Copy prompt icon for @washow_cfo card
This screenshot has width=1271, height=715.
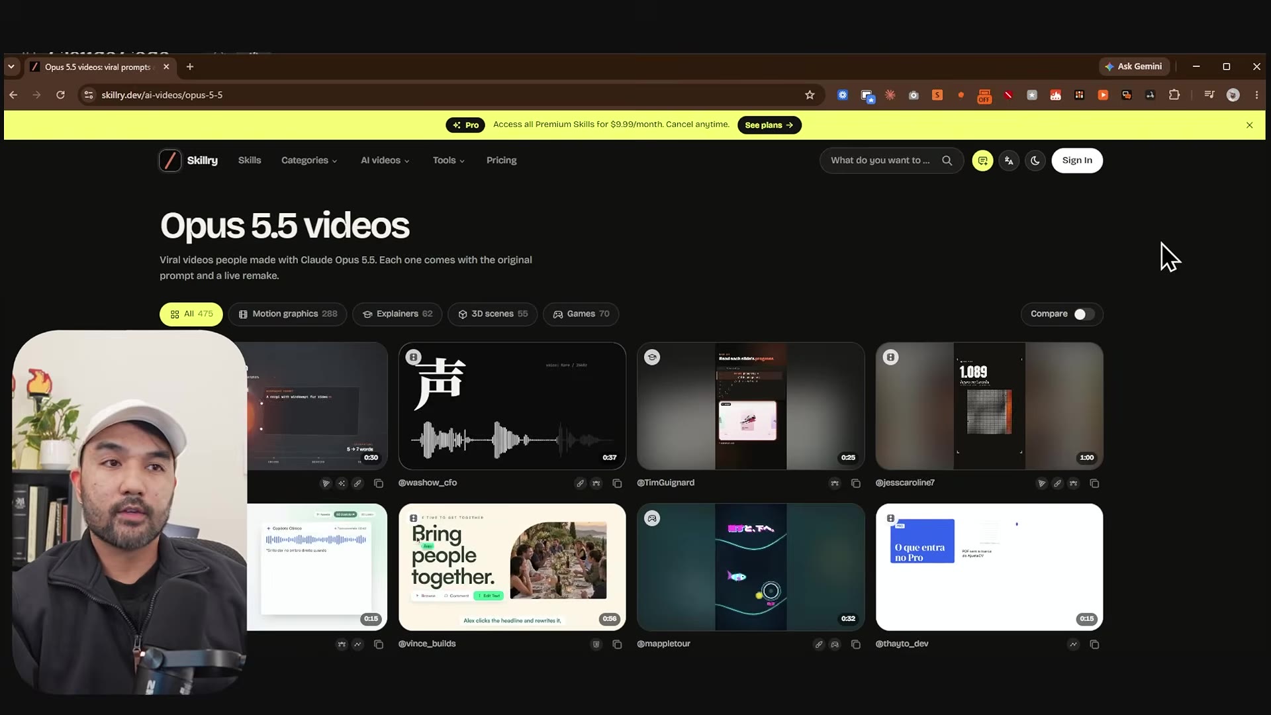pos(617,483)
